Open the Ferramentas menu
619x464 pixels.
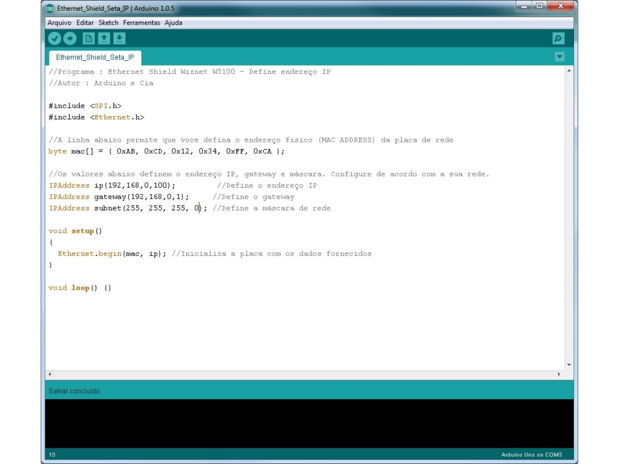click(141, 23)
